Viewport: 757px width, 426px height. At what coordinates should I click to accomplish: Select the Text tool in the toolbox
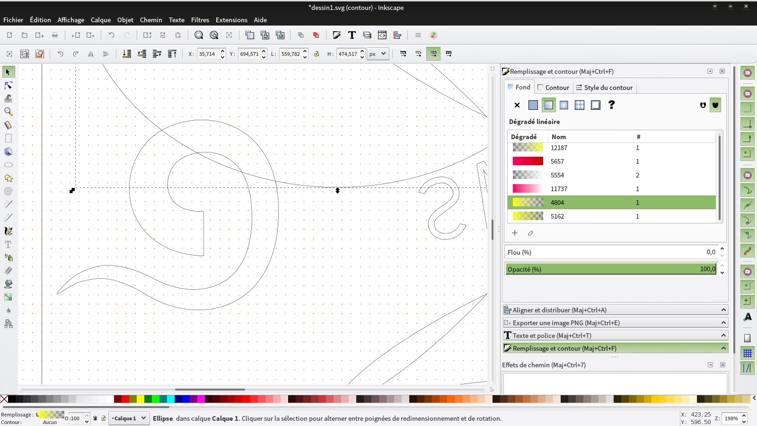pos(8,244)
